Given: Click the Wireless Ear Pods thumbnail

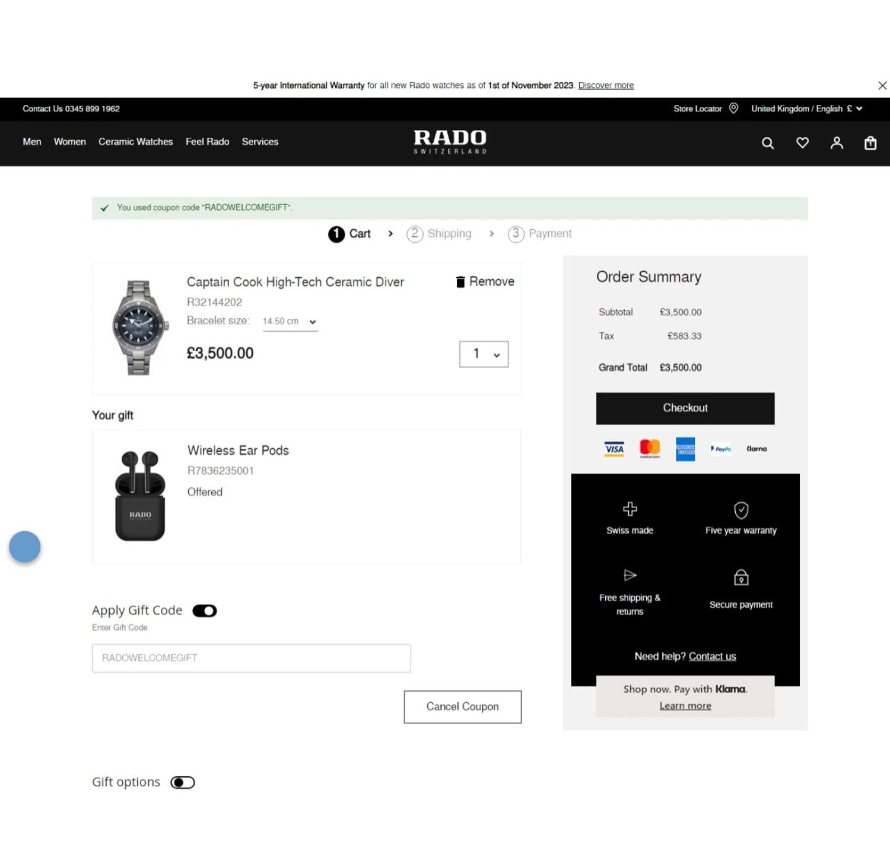Looking at the screenshot, I should (x=140, y=496).
